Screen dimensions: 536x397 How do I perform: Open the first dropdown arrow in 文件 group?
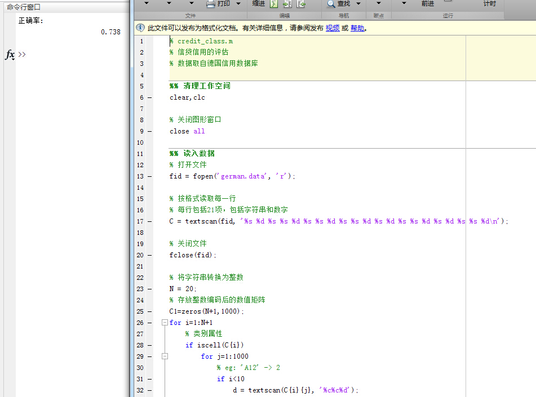coord(147,3)
